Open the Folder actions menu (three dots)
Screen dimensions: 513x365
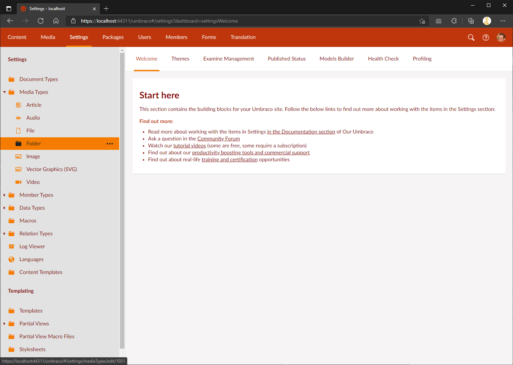pyautogui.click(x=110, y=144)
